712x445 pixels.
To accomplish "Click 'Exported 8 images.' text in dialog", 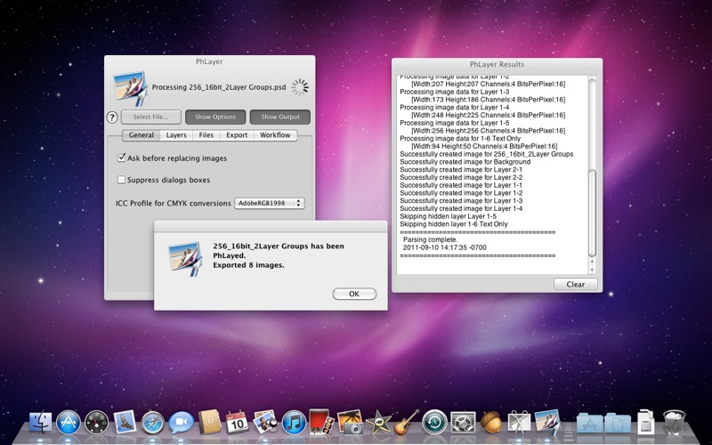I will 249,265.
